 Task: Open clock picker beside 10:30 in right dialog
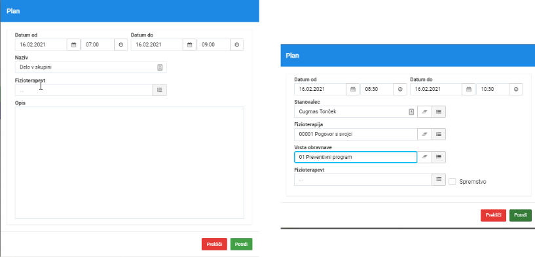click(516, 90)
